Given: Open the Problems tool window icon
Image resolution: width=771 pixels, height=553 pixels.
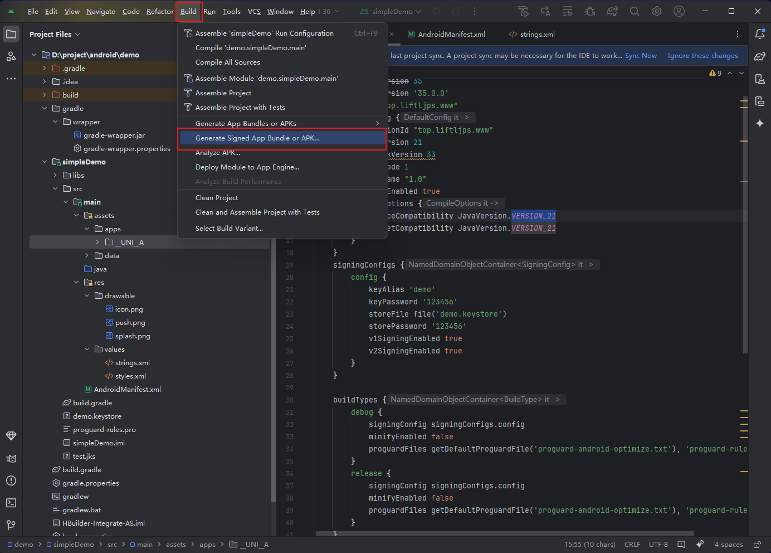Looking at the screenshot, I should [11, 481].
